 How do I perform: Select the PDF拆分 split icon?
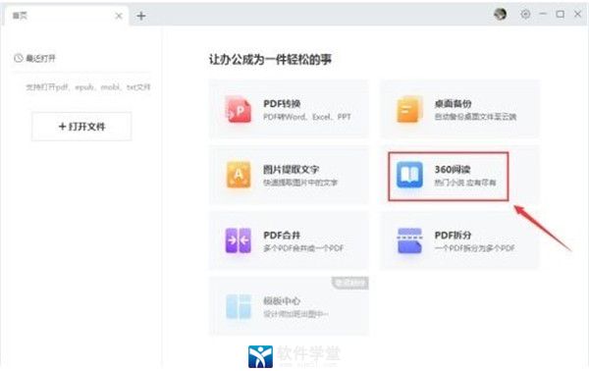[x=409, y=240]
